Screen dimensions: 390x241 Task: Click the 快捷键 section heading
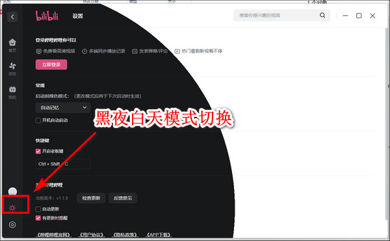pos(42,140)
